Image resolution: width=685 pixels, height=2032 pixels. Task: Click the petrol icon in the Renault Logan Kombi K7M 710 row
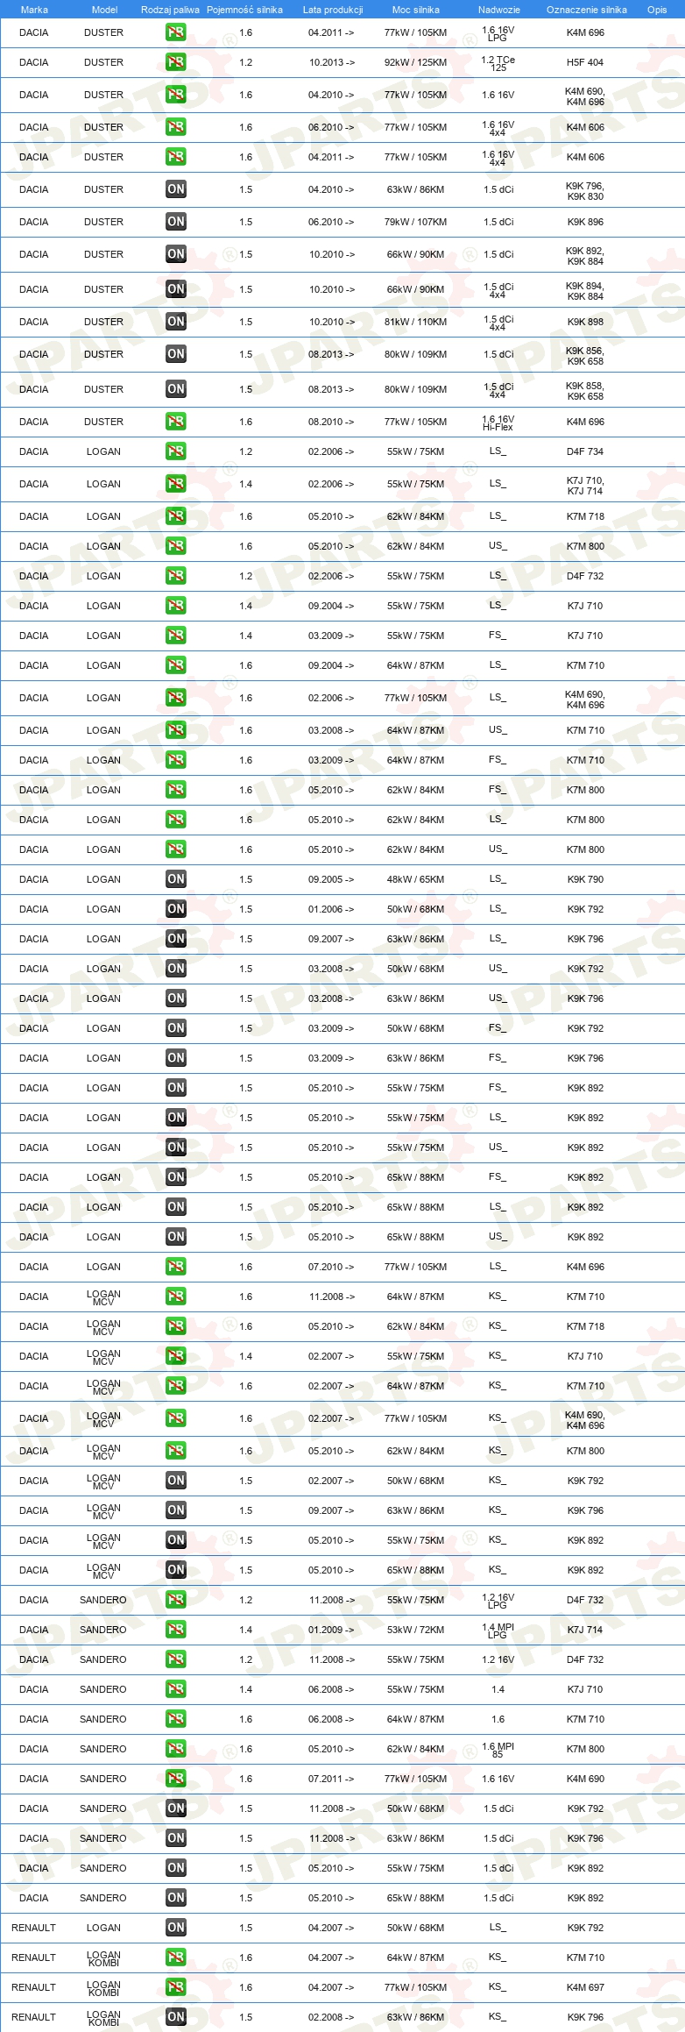[176, 1957]
